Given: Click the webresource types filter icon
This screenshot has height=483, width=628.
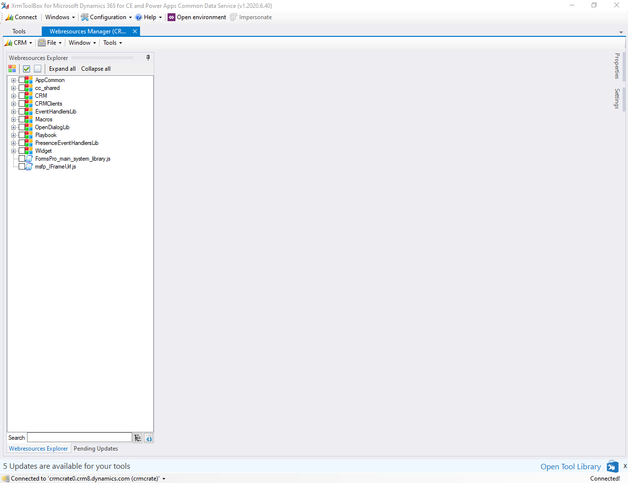Looking at the screenshot, I should tap(11, 68).
